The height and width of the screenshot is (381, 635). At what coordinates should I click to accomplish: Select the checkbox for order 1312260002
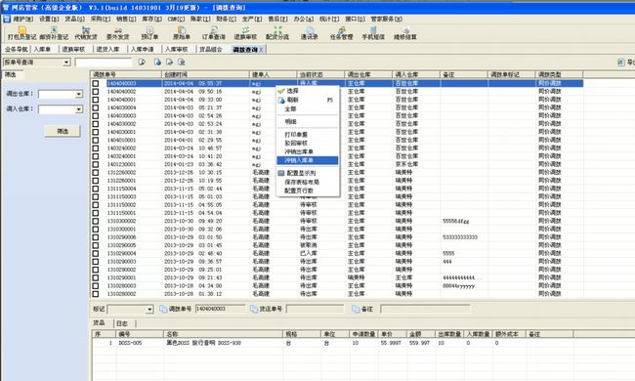coord(96,173)
